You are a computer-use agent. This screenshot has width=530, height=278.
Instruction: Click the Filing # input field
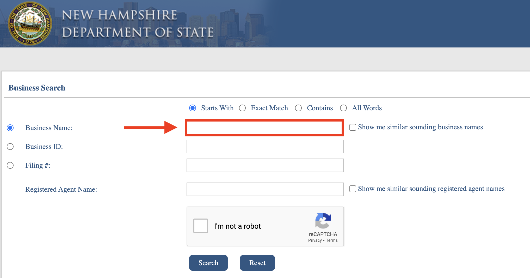click(265, 165)
